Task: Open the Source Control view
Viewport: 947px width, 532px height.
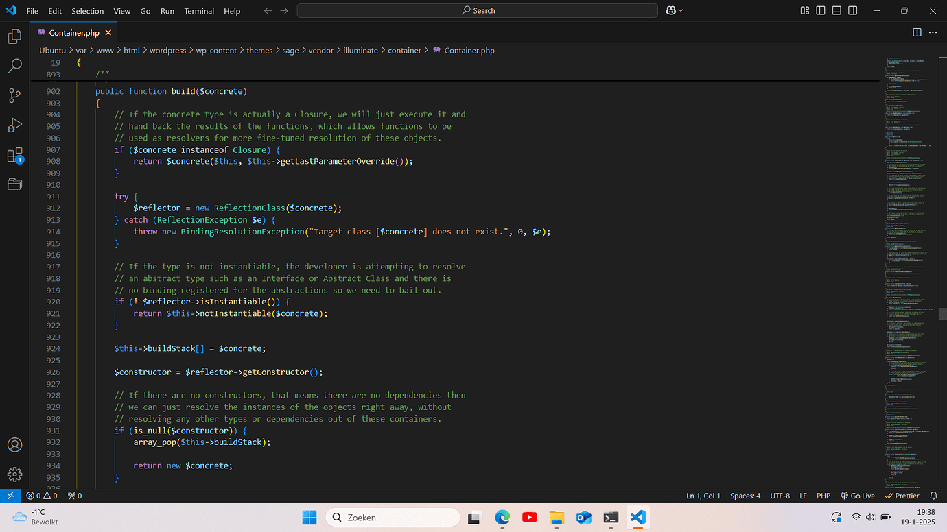Action: [14, 96]
